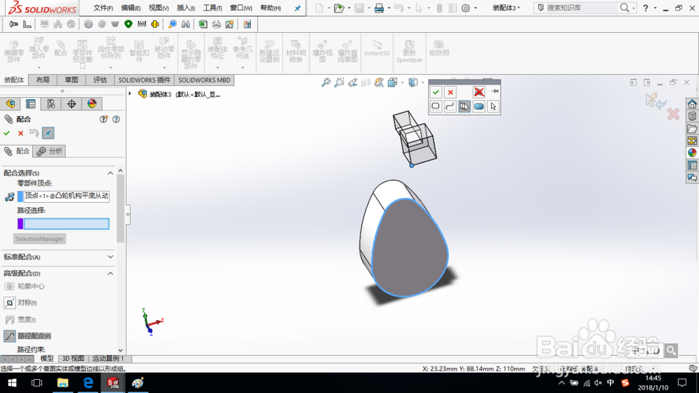Image resolution: width=699 pixels, height=393 pixels.
Task: Switch to 分析 tab in mate panel
Action: pyautogui.click(x=50, y=151)
